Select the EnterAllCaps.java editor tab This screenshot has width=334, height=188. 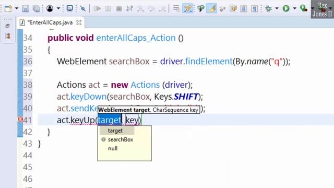coord(50,22)
